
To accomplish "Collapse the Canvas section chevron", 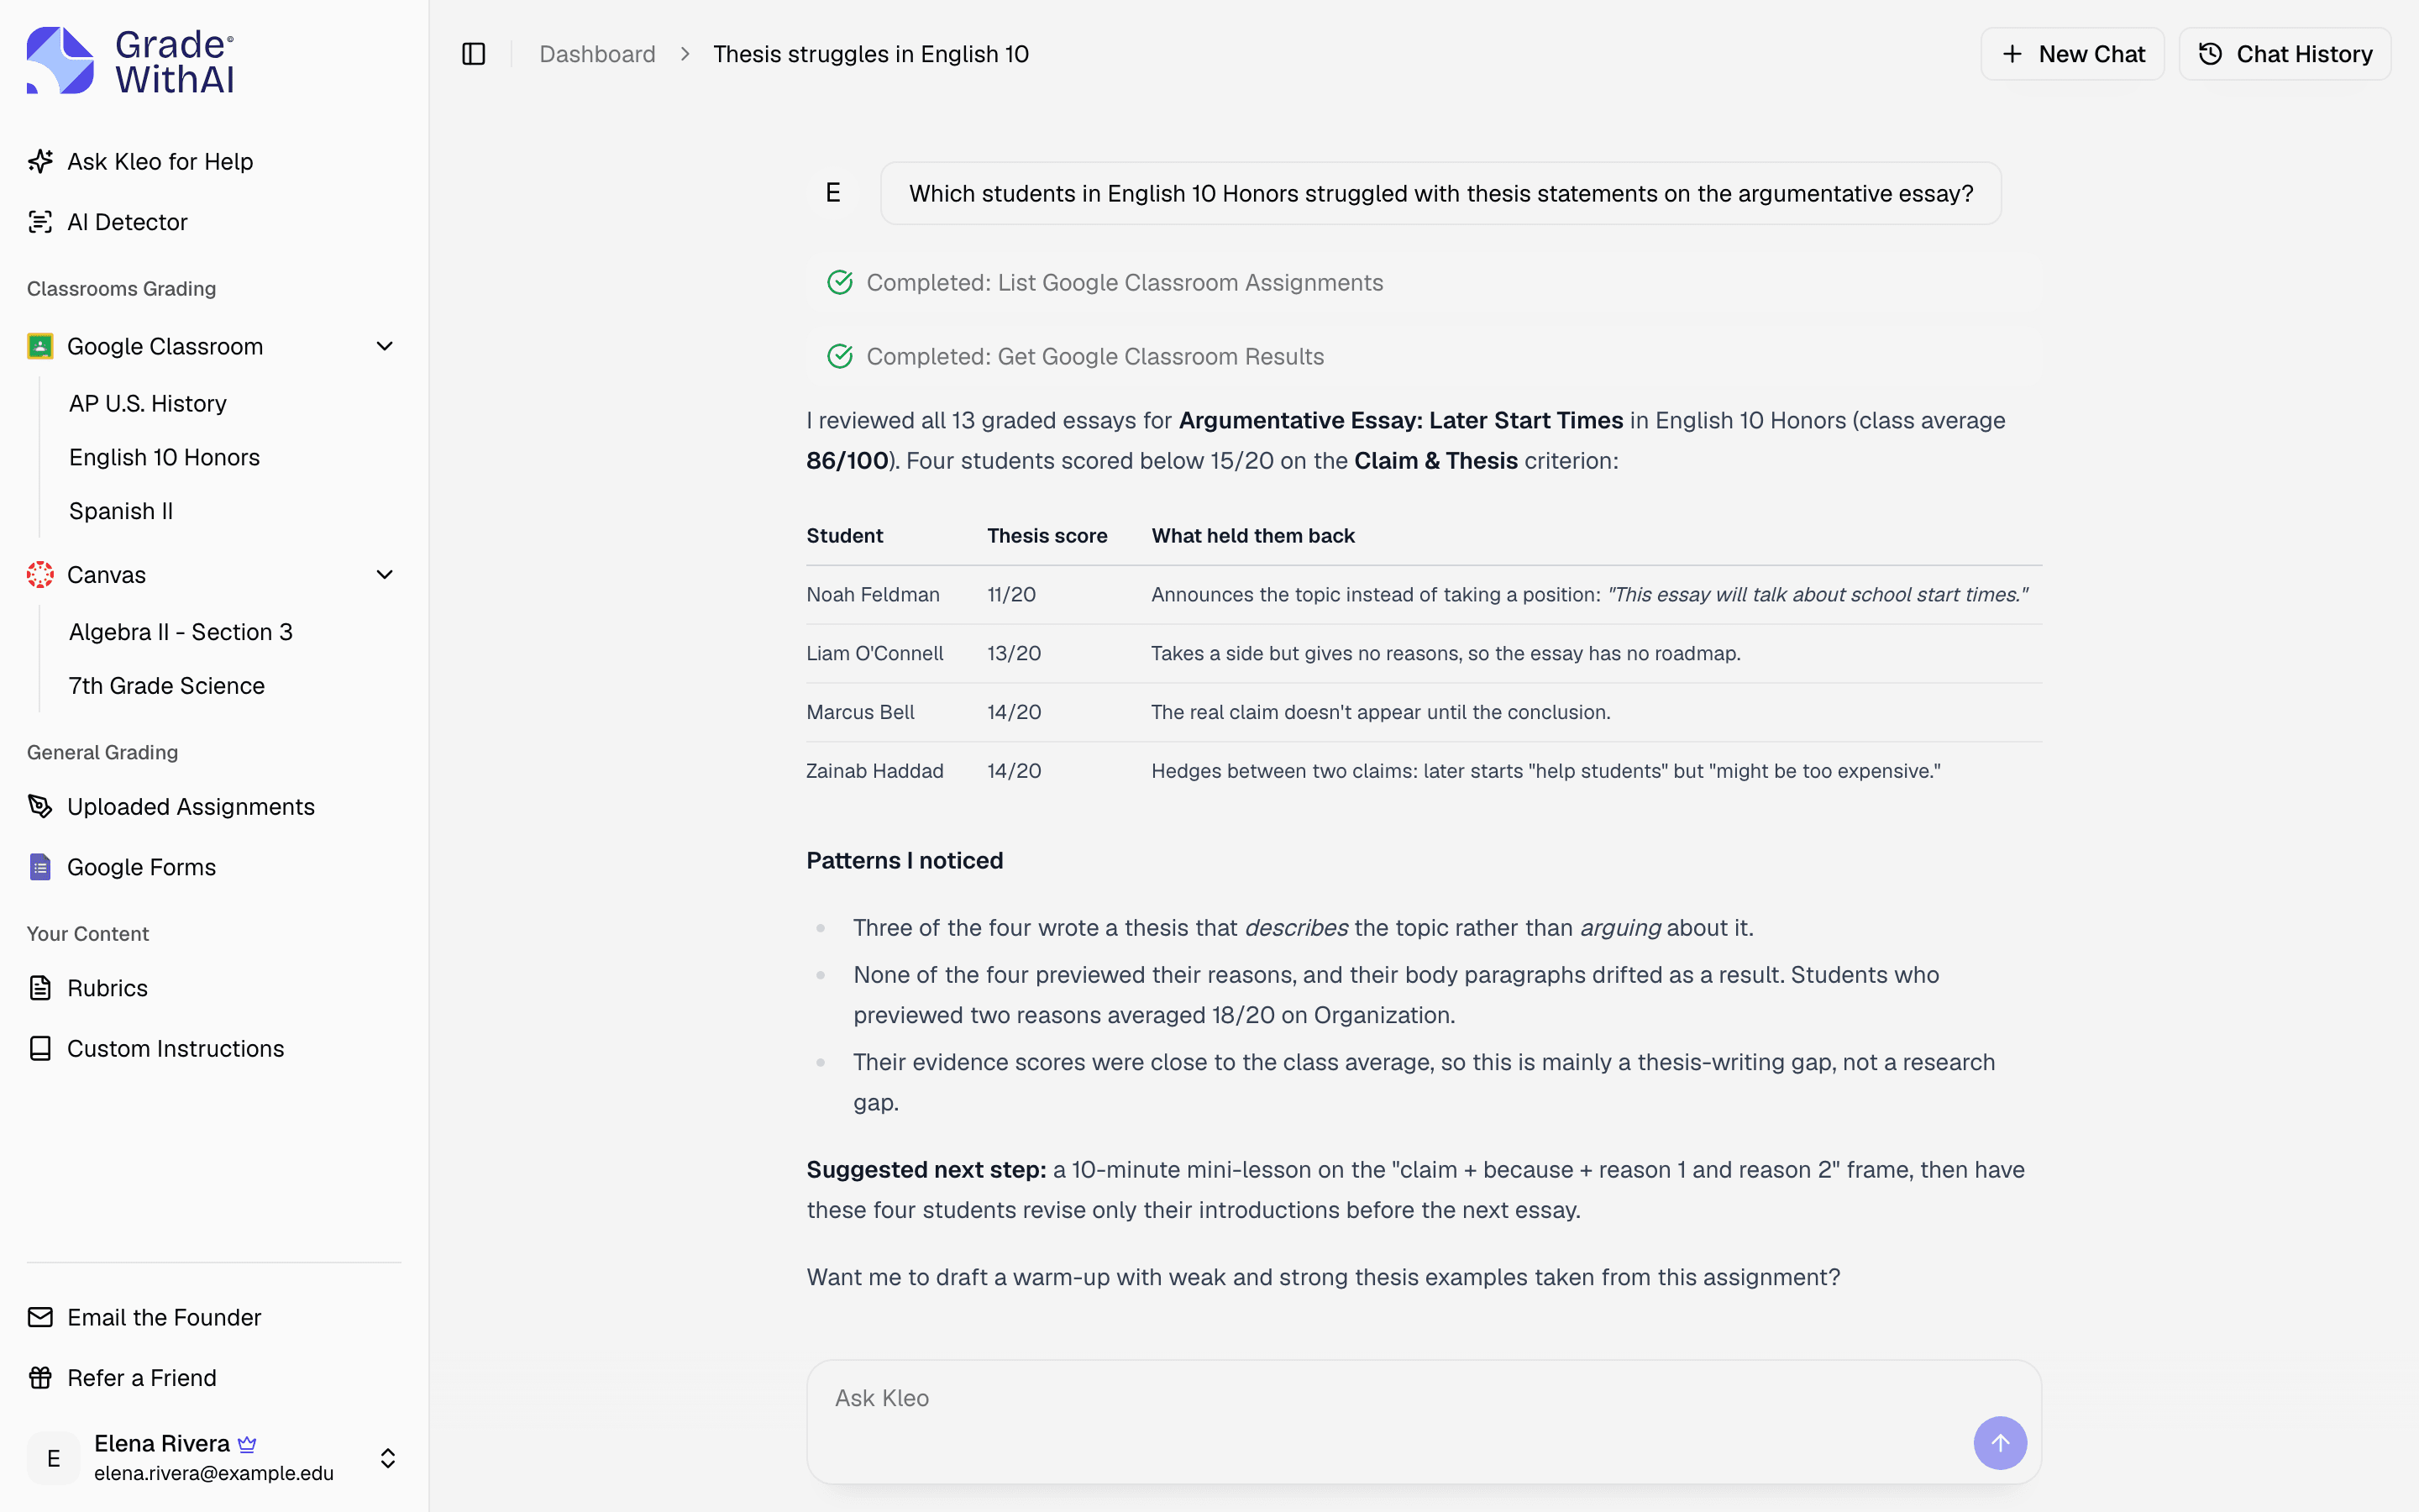I will point(385,575).
